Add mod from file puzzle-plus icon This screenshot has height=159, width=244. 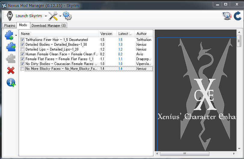pos(9,35)
